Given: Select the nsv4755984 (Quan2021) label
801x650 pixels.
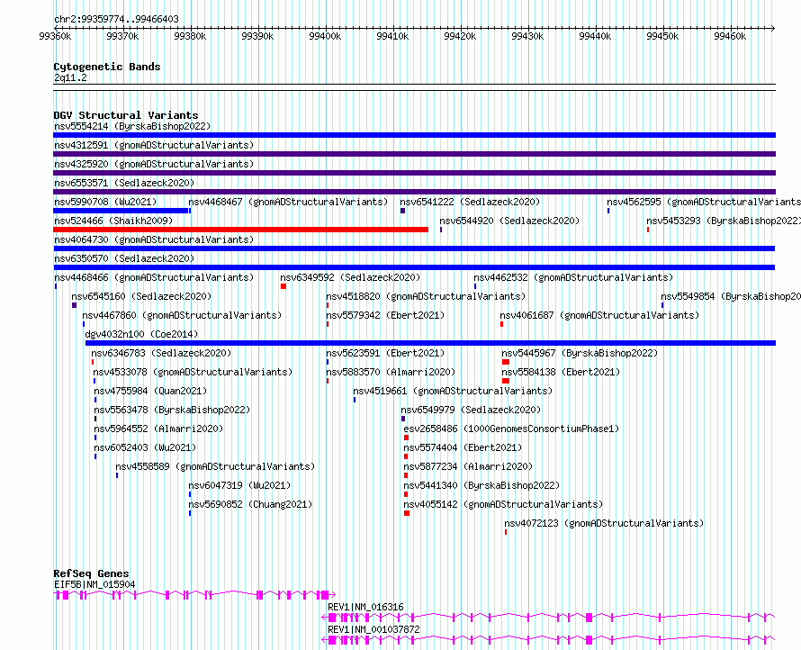Looking at the screenshot, I should pyautogui.click(x=150, y=391).
